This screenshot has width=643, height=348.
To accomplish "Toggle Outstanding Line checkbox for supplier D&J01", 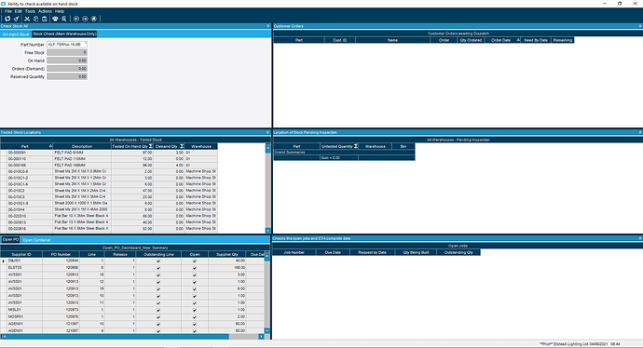I will [158, 261].
